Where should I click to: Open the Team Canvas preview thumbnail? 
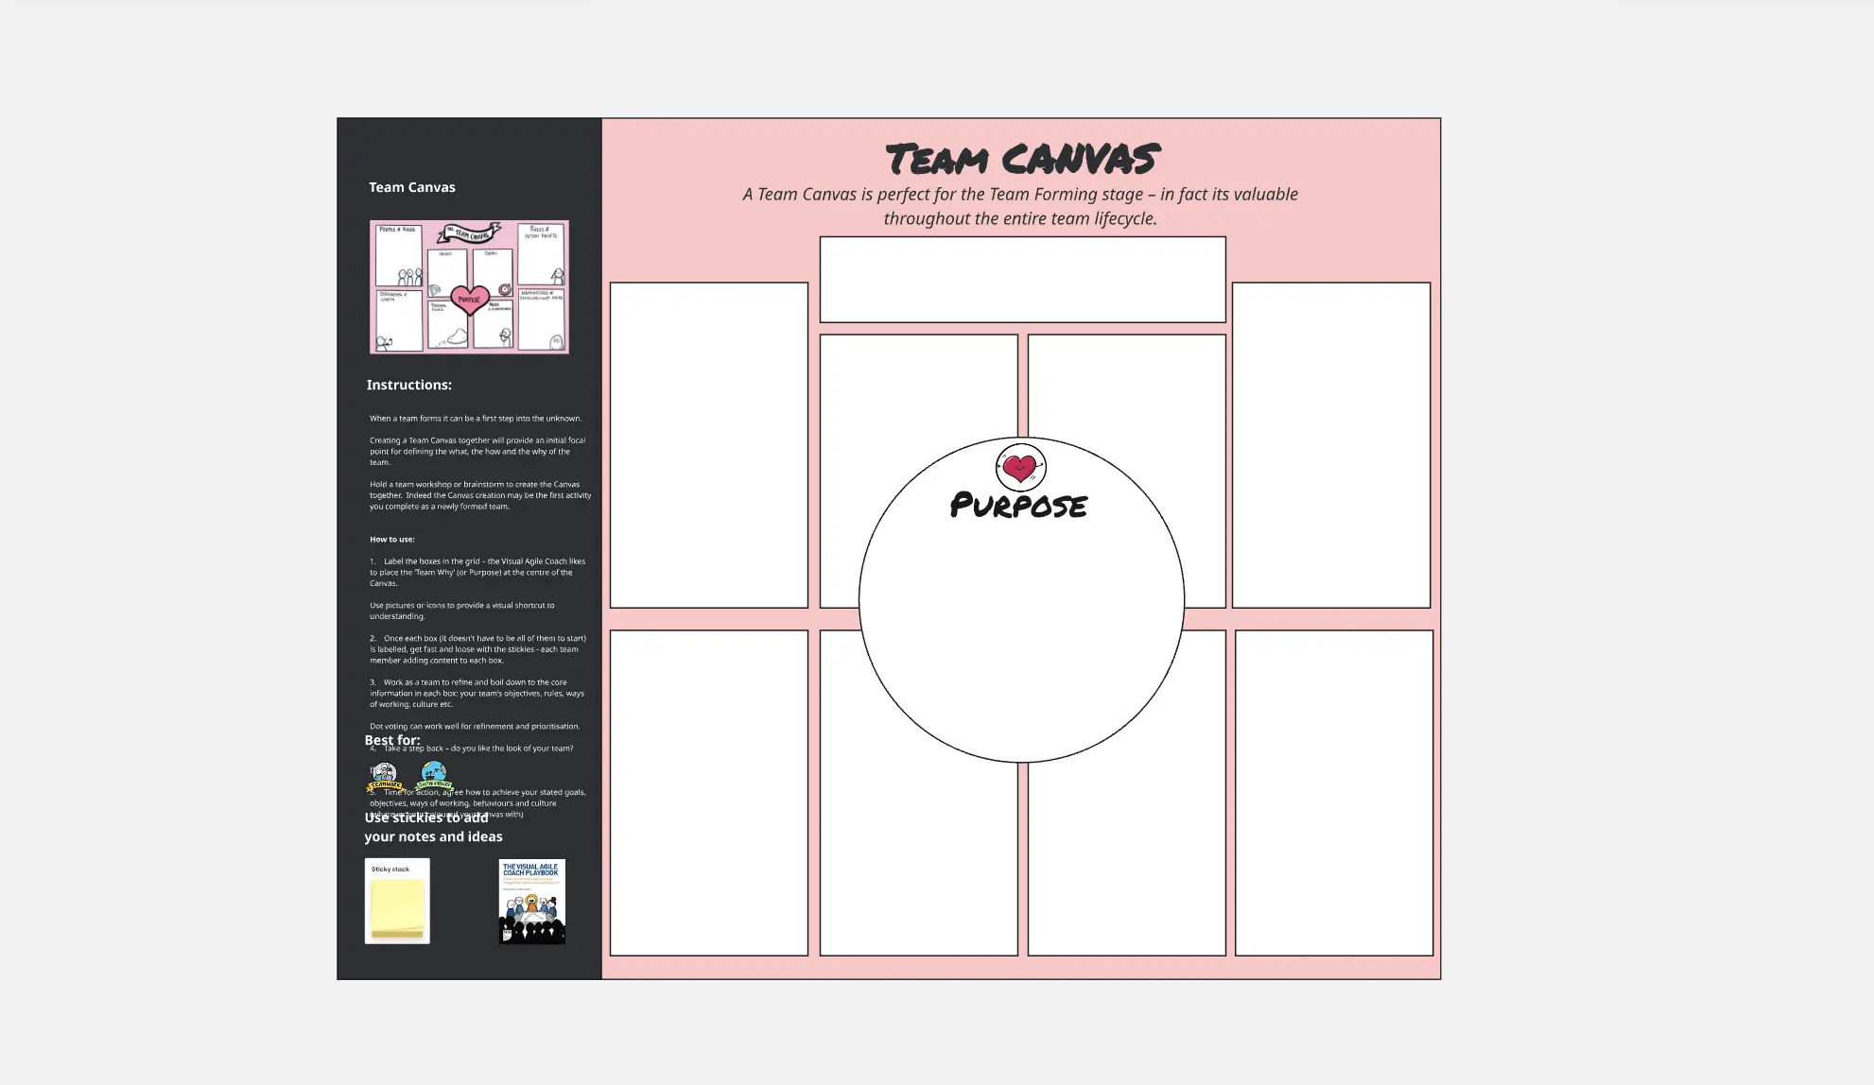[469, 287]
